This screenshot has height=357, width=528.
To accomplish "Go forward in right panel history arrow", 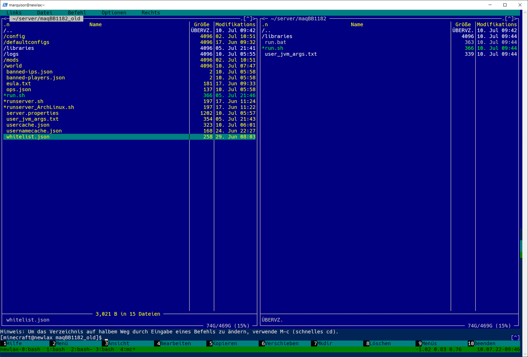I will pos(515,18).
